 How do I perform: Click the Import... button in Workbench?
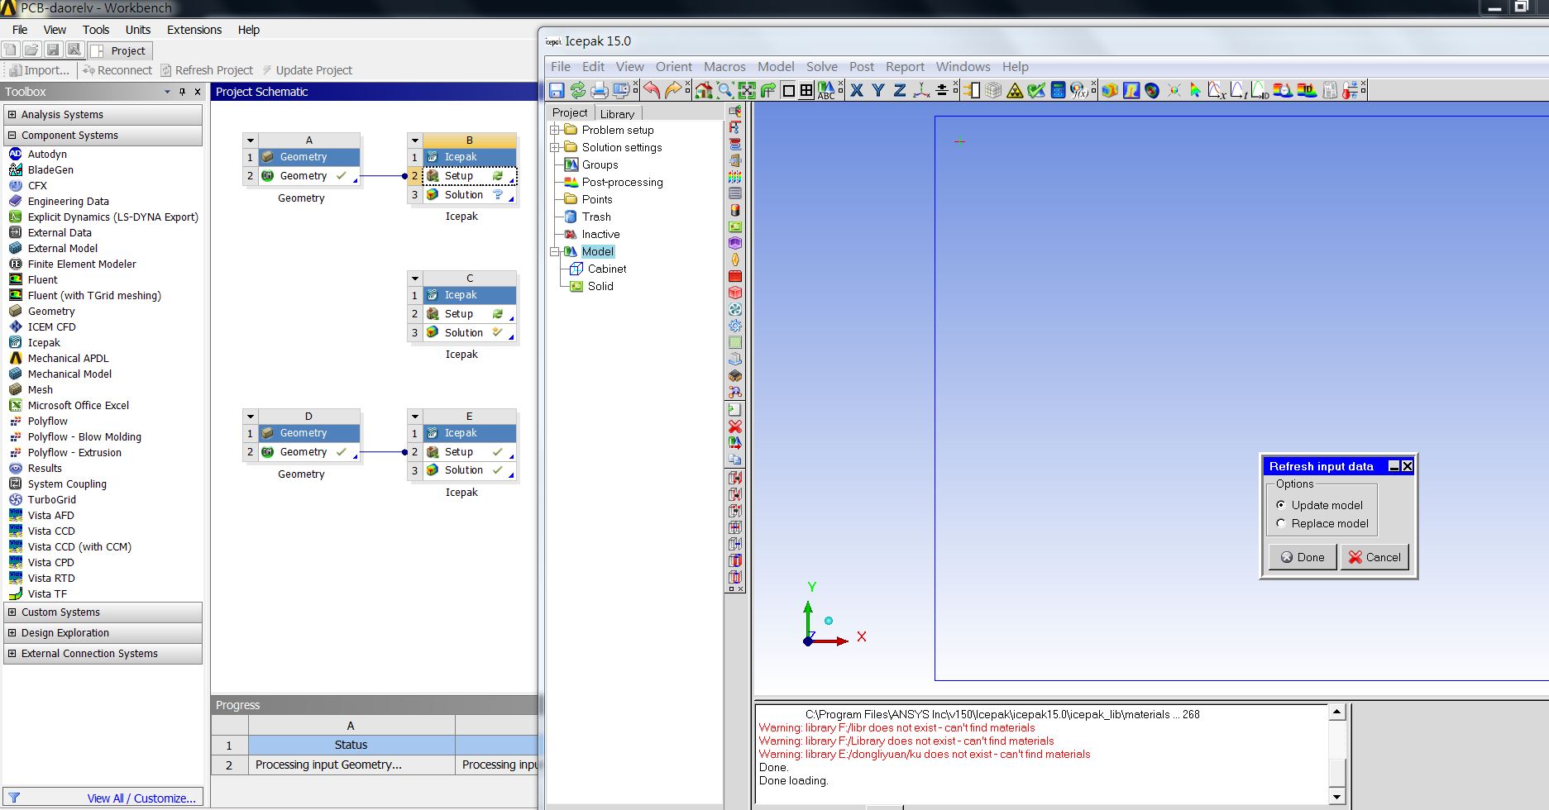pyautogui.click(x=40, y=70)
